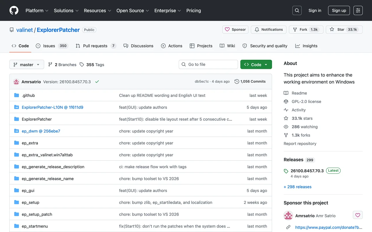The height and width of the screenshot is (232, 372).
Task: Focus the Go to file search field
Action: [x=208, y=64]
